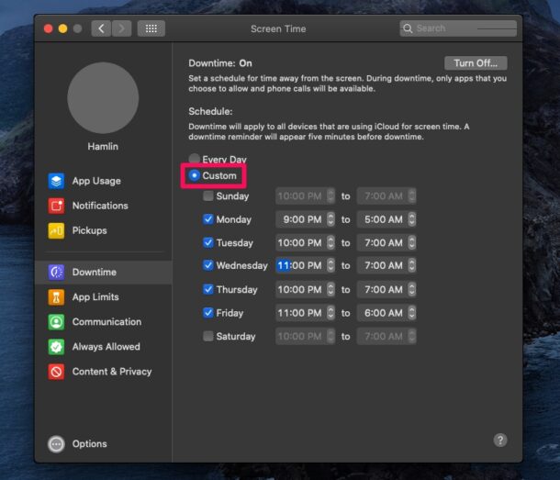This screenshot has width=560, height=480.
Task: Click the Hamlin user name text
Action: [x=103, y=147]
